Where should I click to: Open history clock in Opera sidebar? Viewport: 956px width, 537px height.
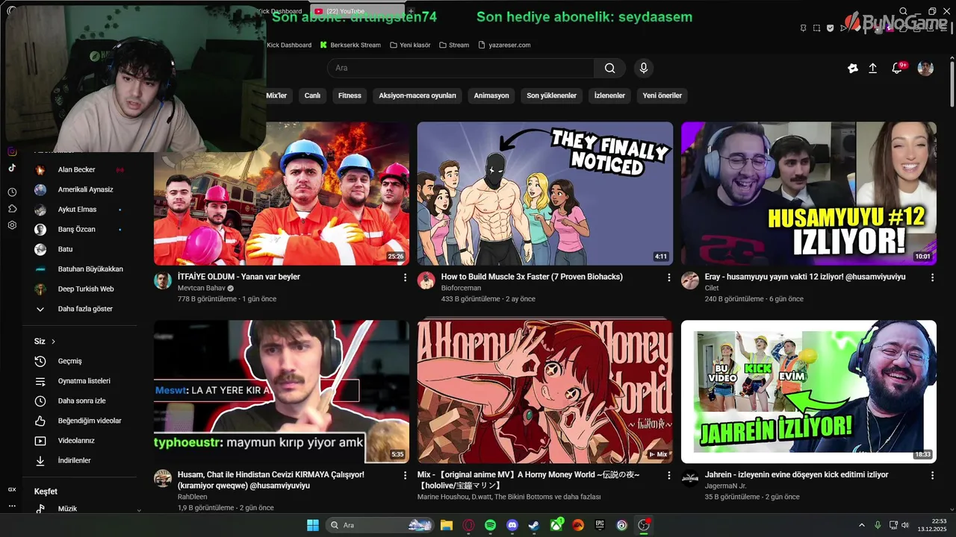12,192
